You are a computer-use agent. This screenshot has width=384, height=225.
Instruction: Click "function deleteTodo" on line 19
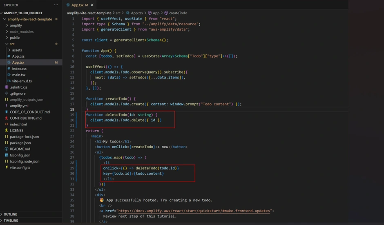pos(106,115)
